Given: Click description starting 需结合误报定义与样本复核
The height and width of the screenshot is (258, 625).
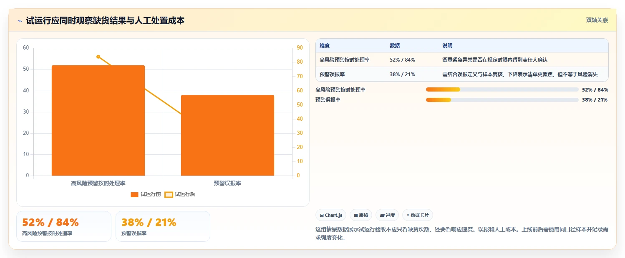Looking at the screenshot, I should 520,74.
